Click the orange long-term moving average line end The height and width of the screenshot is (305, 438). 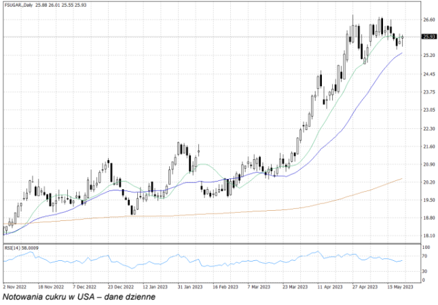pyautogui.click(x=402, y=179)
